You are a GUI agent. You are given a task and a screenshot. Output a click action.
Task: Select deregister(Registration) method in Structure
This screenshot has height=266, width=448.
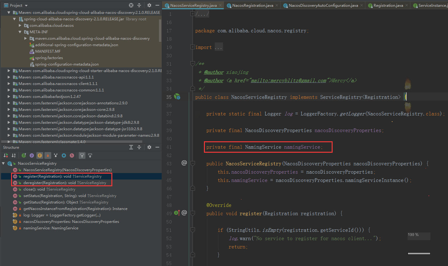[x=65, y=183]
